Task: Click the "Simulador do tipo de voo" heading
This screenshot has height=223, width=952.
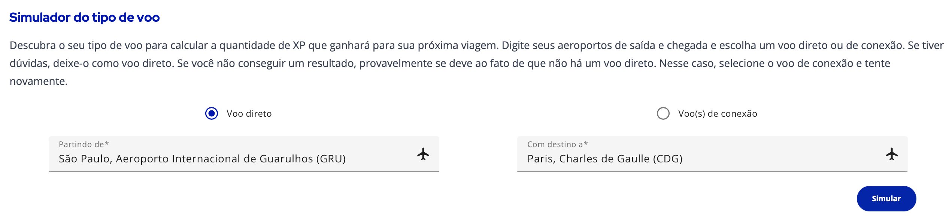Action: coord(84,18)
